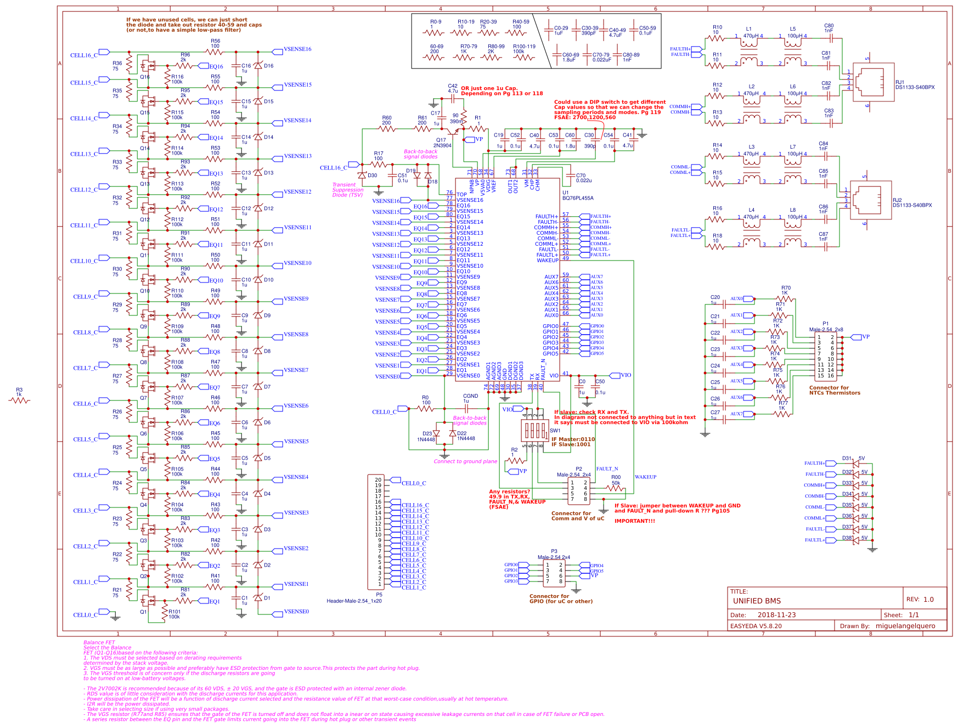Image resolution: width=958 pixels, height=728 pixels.
Task: Toggle switch position 4 on SW1
Action: coord(526,430)
